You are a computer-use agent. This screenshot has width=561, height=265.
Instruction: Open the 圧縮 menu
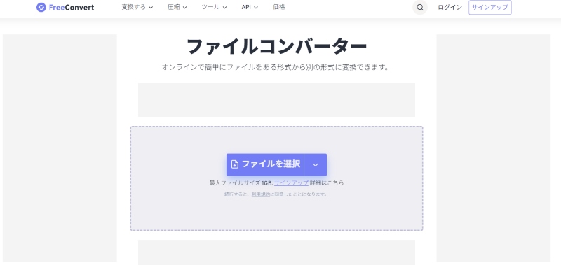177,7
